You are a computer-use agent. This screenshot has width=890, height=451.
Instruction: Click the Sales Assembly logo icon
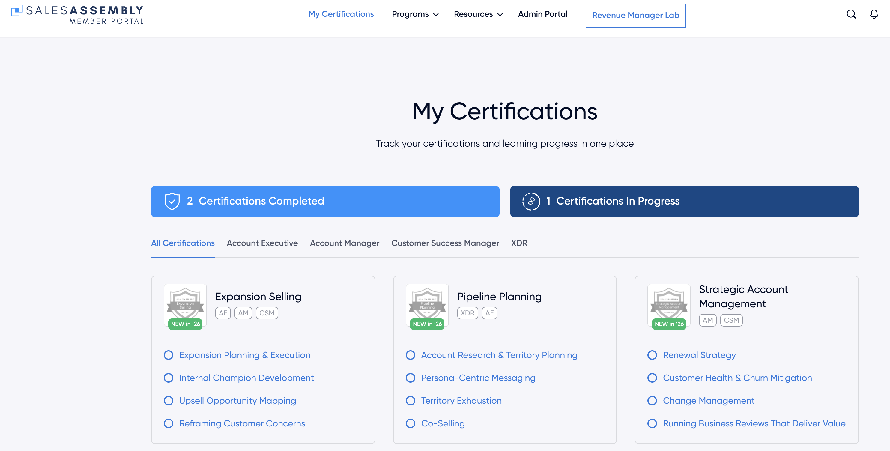16,10
